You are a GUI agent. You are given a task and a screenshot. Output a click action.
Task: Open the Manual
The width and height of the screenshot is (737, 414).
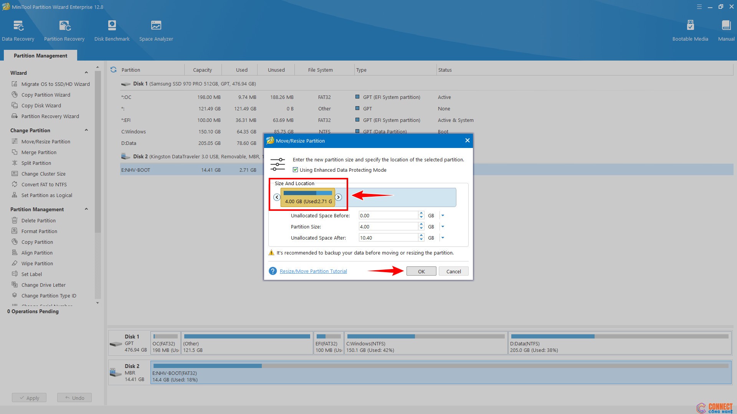726,31
